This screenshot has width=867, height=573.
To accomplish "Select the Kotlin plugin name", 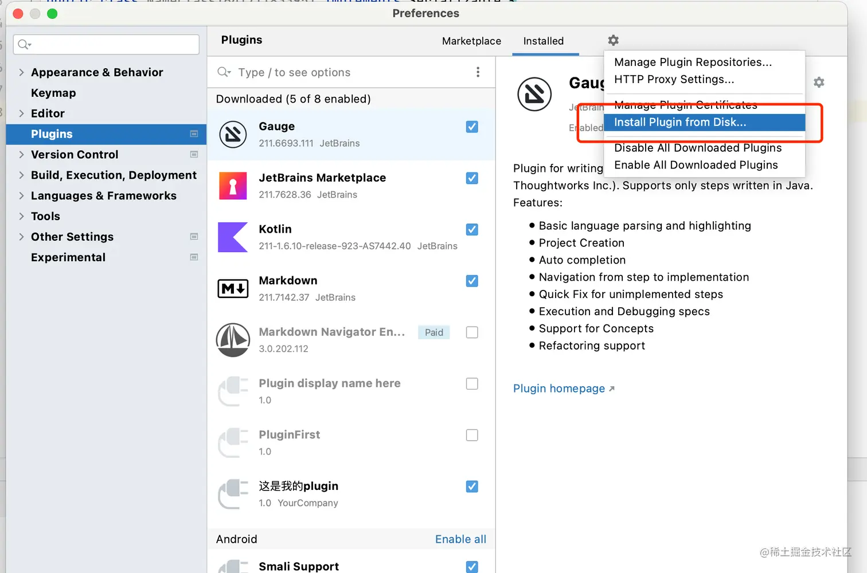I will tap(275, 229).
